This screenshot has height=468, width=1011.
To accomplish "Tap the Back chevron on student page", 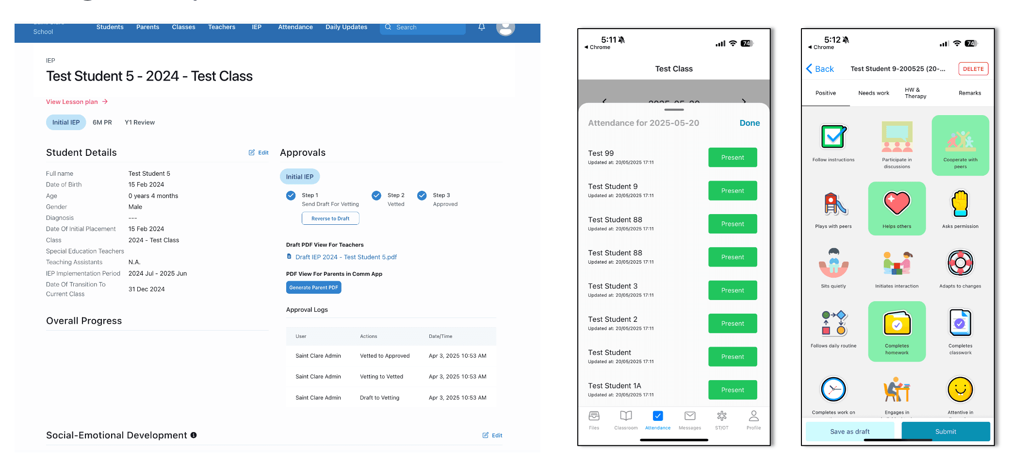I will pos(809,69).
